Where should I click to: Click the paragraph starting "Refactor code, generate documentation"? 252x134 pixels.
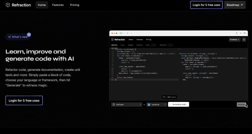(x=43, y=78)
